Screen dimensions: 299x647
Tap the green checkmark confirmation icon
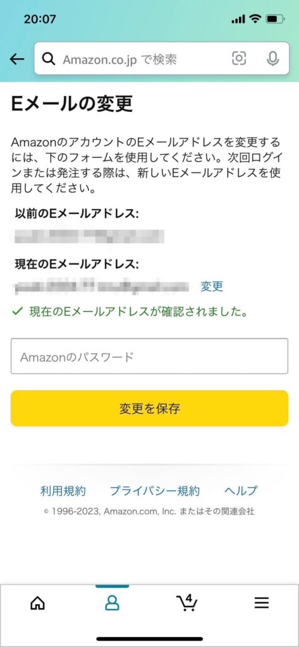17,311
